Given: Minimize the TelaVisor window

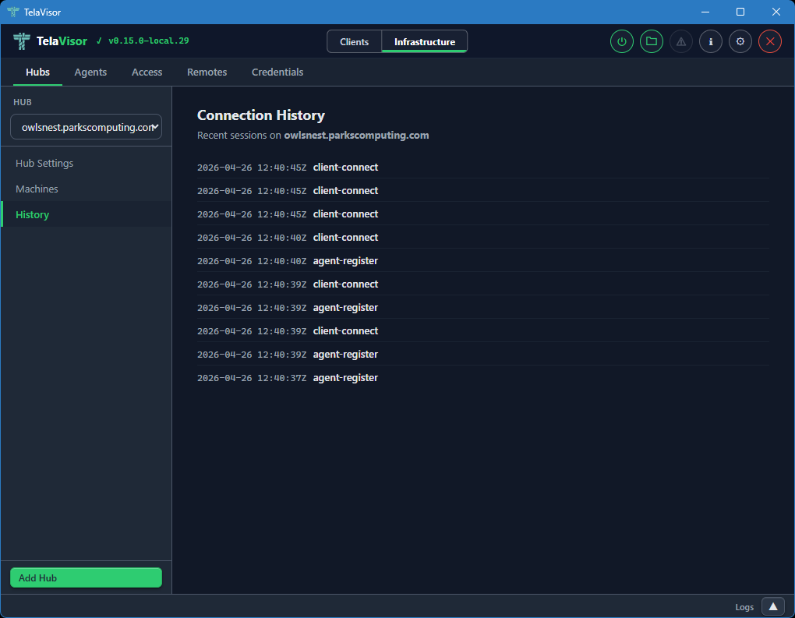Looking at the screenshot, I should click(x=705, y=12).
